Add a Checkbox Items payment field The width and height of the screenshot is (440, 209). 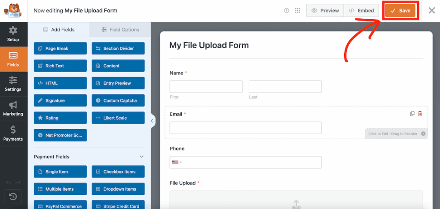click(x=118, y=172)
